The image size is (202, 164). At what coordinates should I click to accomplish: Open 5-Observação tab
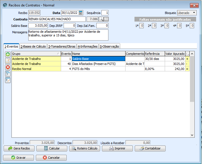(110, 46)
